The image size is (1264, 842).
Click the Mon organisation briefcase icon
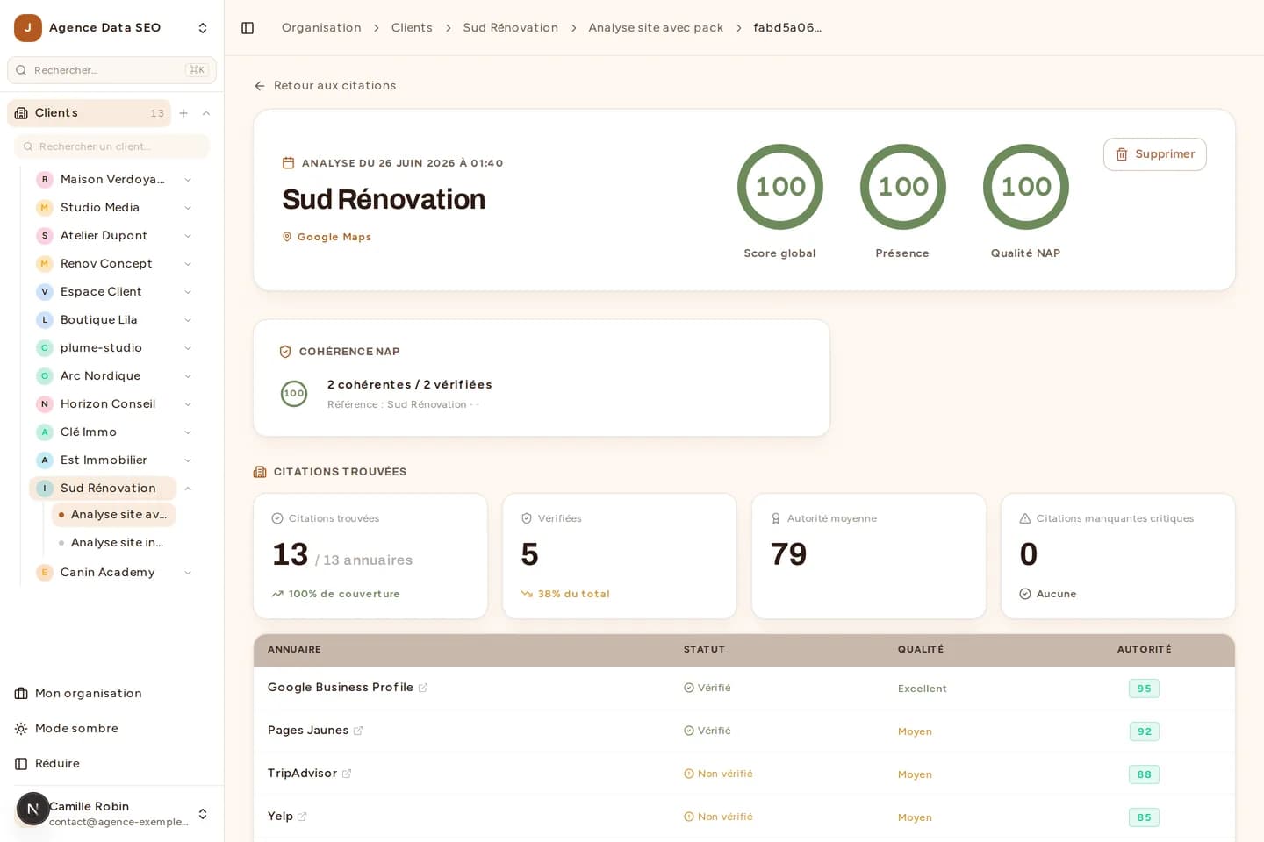coord(21,694)
